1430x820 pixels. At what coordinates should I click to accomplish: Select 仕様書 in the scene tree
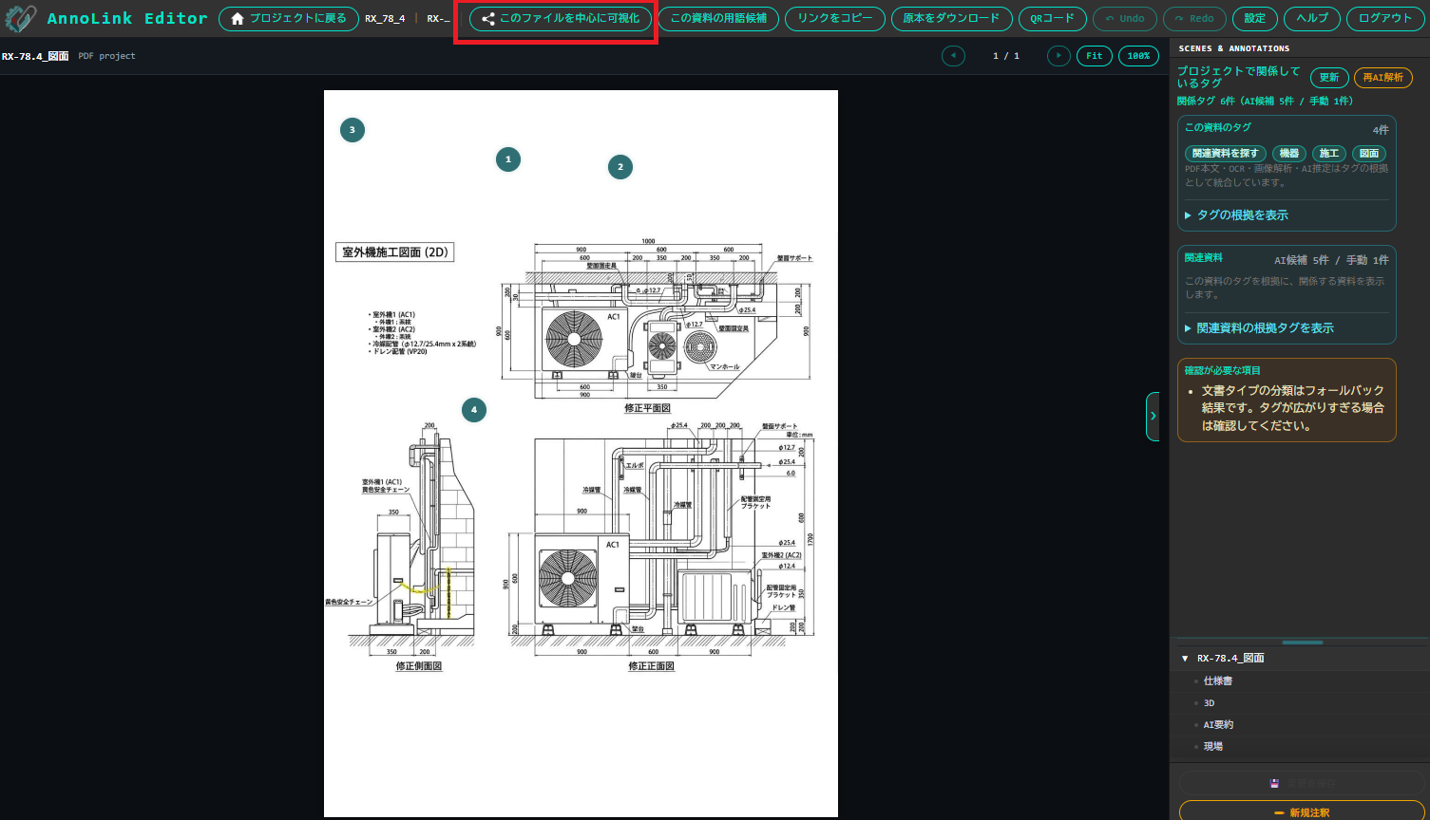coord(1218,681)
